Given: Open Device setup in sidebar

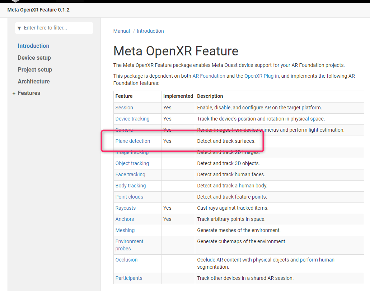Looking at the screenshot, I should pos(34,58).
